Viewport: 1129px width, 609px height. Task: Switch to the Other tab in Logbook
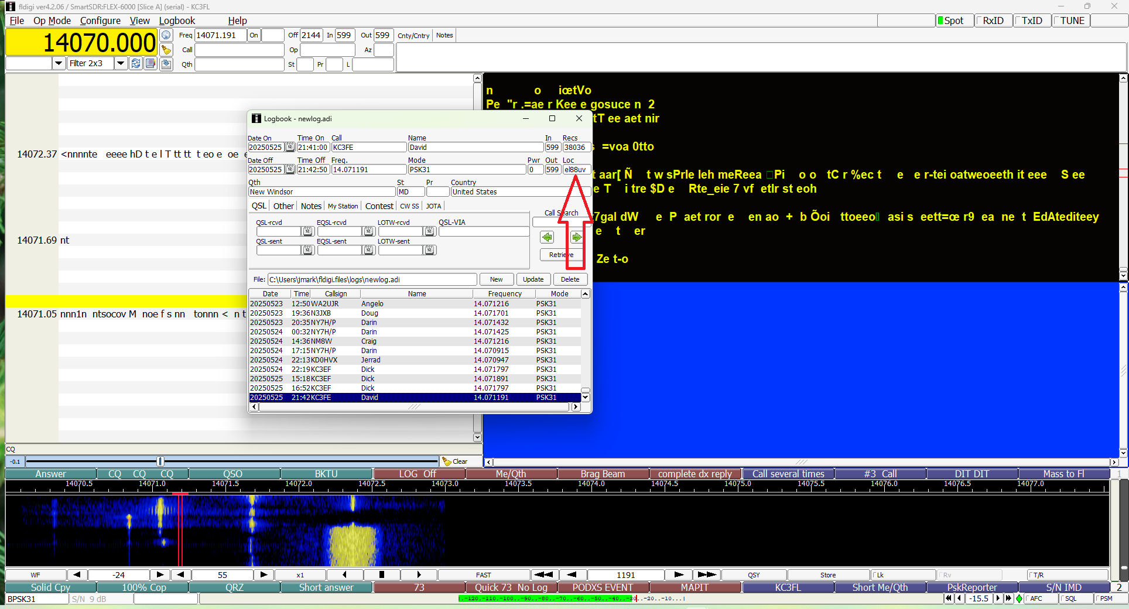283,206
